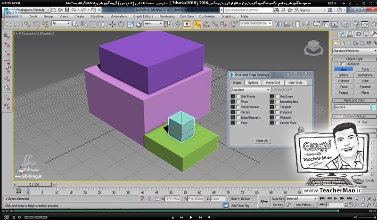The height and width of the screenshot is (220, 377).
Task: Open the selection filter All dropdown
Action: pos(61,24)
